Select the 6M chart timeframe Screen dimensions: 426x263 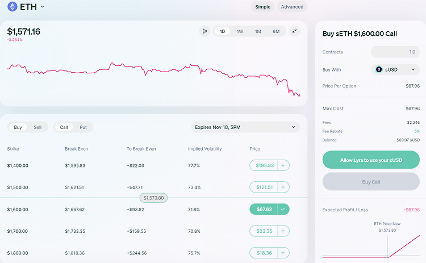point(276,31)
